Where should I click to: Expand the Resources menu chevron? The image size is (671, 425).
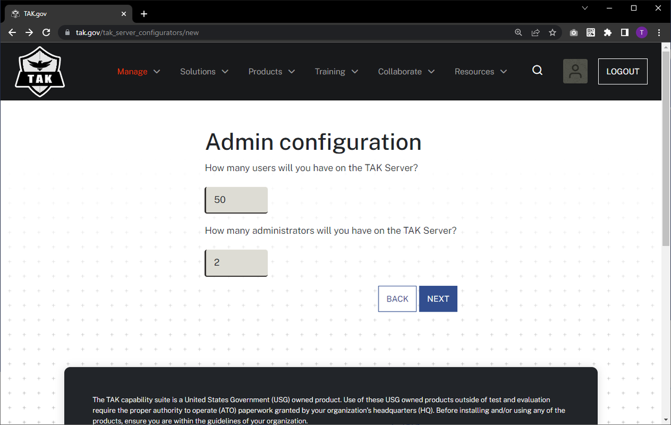click(503, 72)
